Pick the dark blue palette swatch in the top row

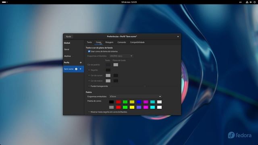tap(139, 102)
